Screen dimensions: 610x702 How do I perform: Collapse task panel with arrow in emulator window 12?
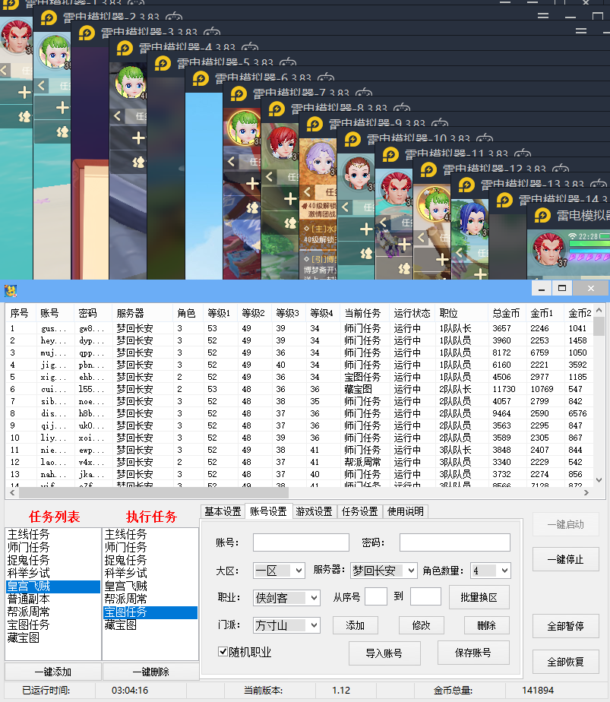click(421, 237)
